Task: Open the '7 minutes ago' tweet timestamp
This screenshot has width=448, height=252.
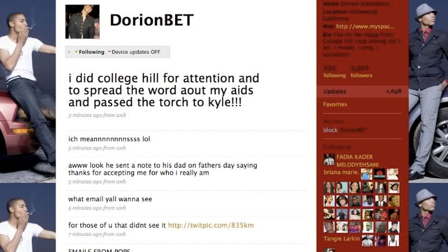Action: (x=97, y=234)
